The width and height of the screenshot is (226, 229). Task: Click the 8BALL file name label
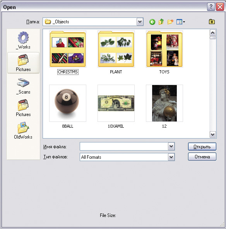(68, 126)
